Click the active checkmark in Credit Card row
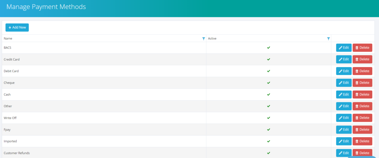 (x=268, y=59)
